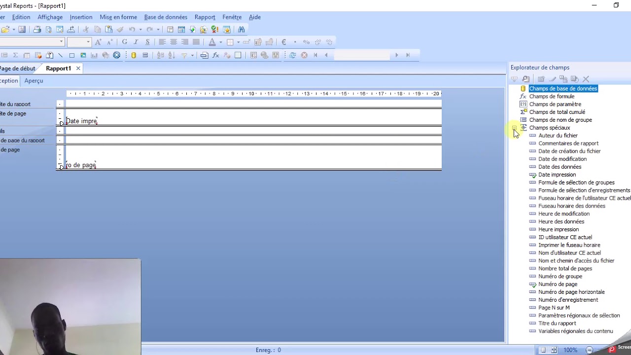Open the redo history dropdown arrow
The image size is (631, 355).
coord(158,30)
